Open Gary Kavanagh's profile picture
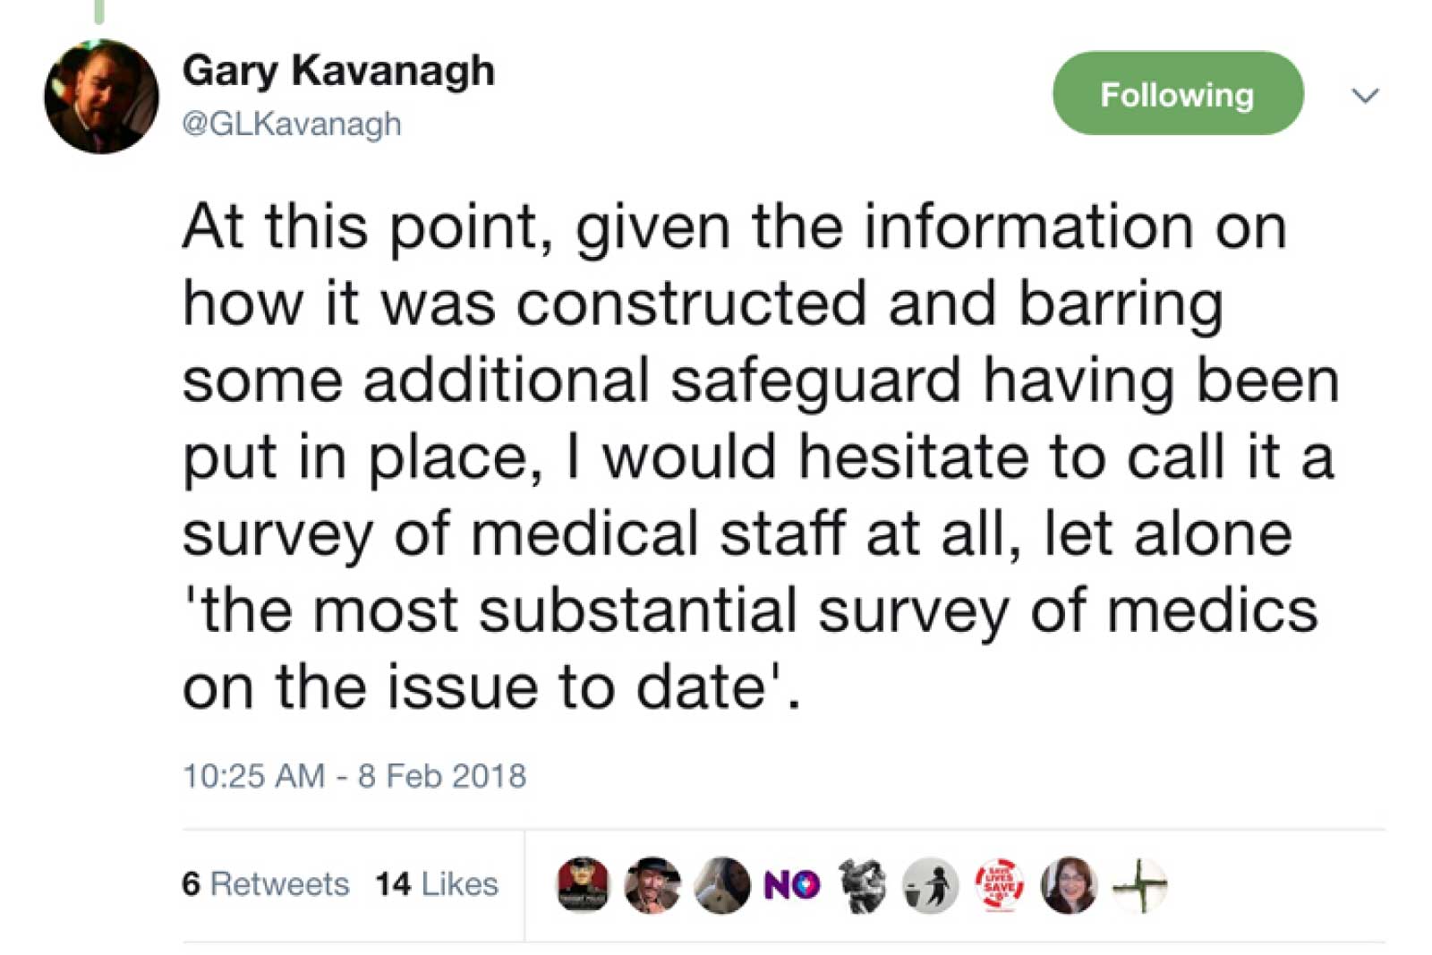This screenshot has width=1432, height=955. [101, 97]
